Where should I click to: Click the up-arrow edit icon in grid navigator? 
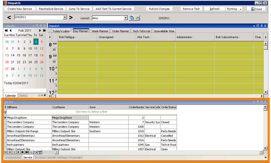(31, 152)
